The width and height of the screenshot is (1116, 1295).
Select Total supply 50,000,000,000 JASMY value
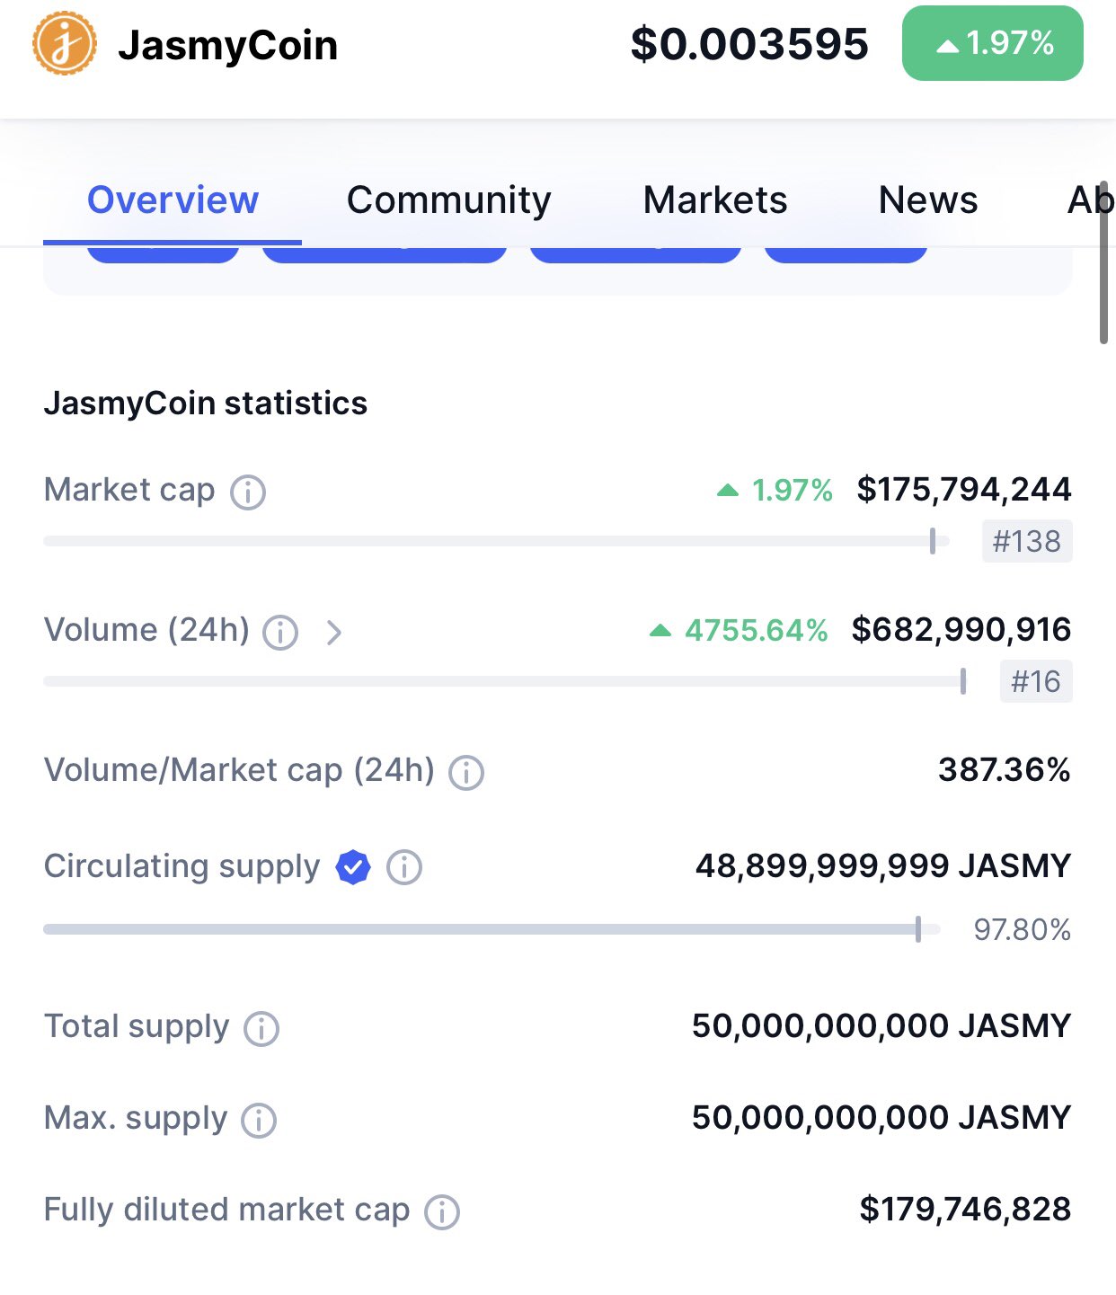881,1025
